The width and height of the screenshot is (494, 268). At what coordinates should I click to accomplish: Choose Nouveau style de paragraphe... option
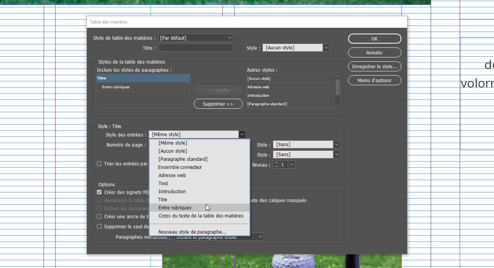[200, 232]
